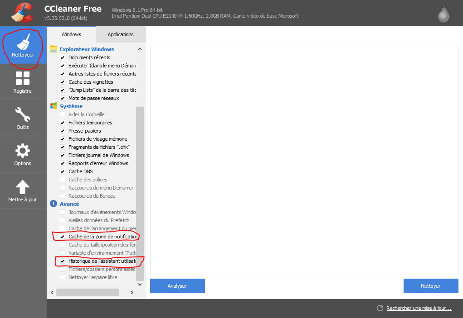Image resolution: width=463 pixels, height=318 pixels.
Task: Uncheck Historique de l'assistant utilisateur
Action: tap(63, 261)
